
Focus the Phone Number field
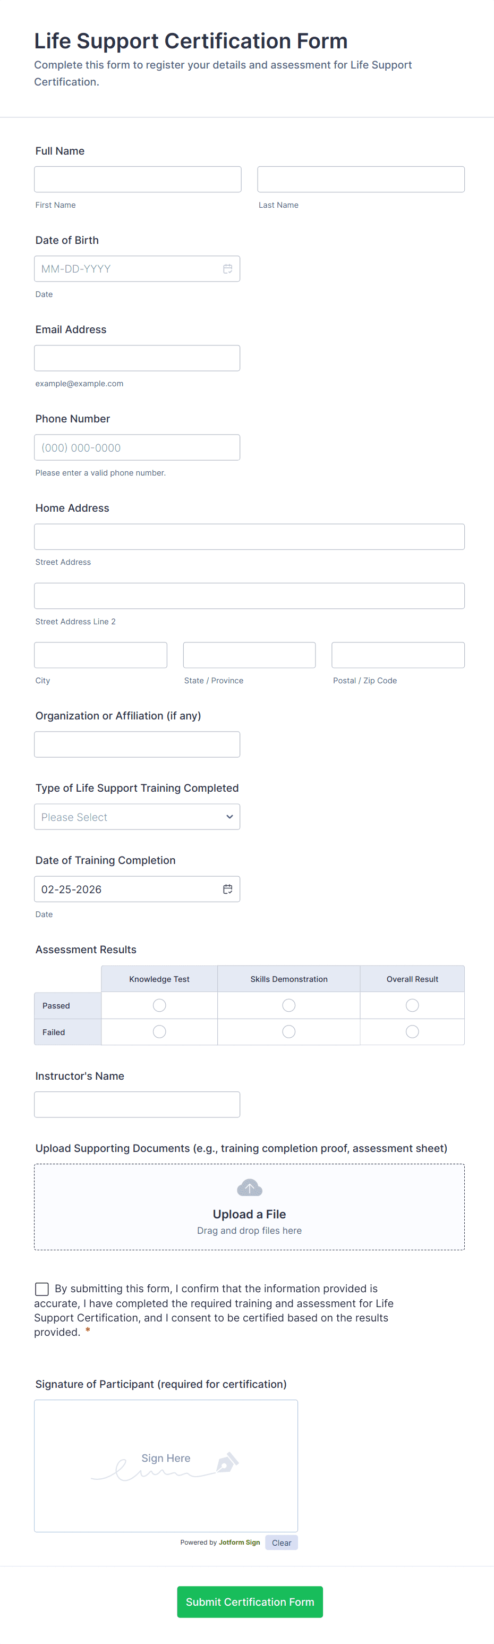click(137, 447)
